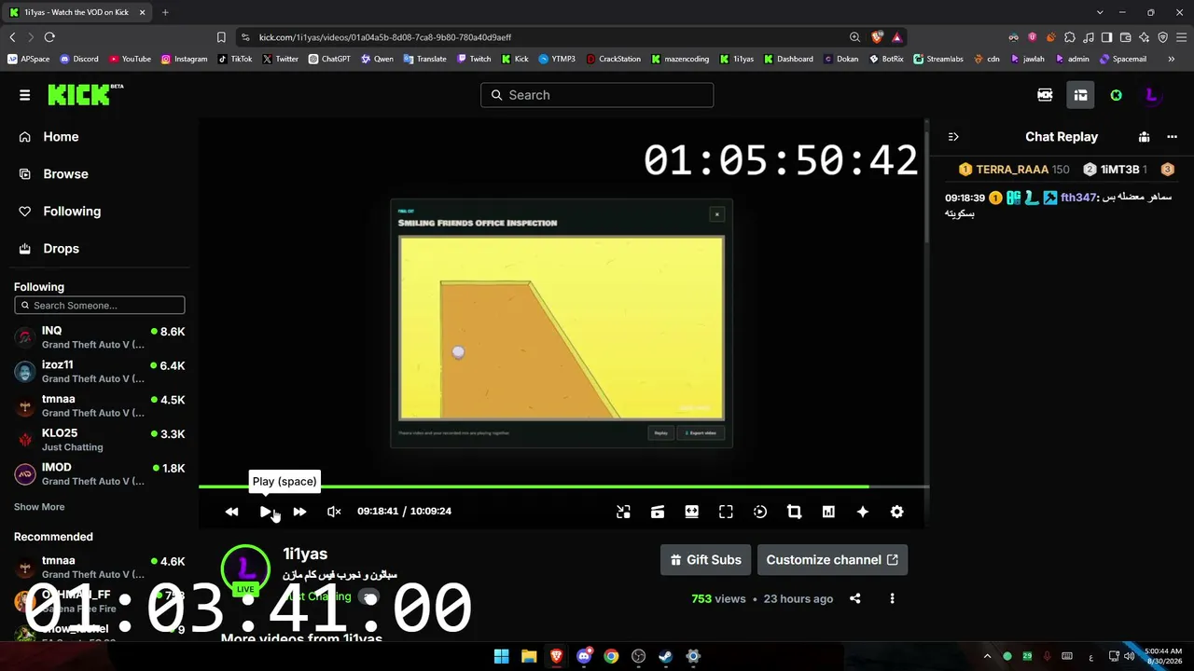Close the Smiling Friends Office Inspection dialog

(x=716, y=214)
